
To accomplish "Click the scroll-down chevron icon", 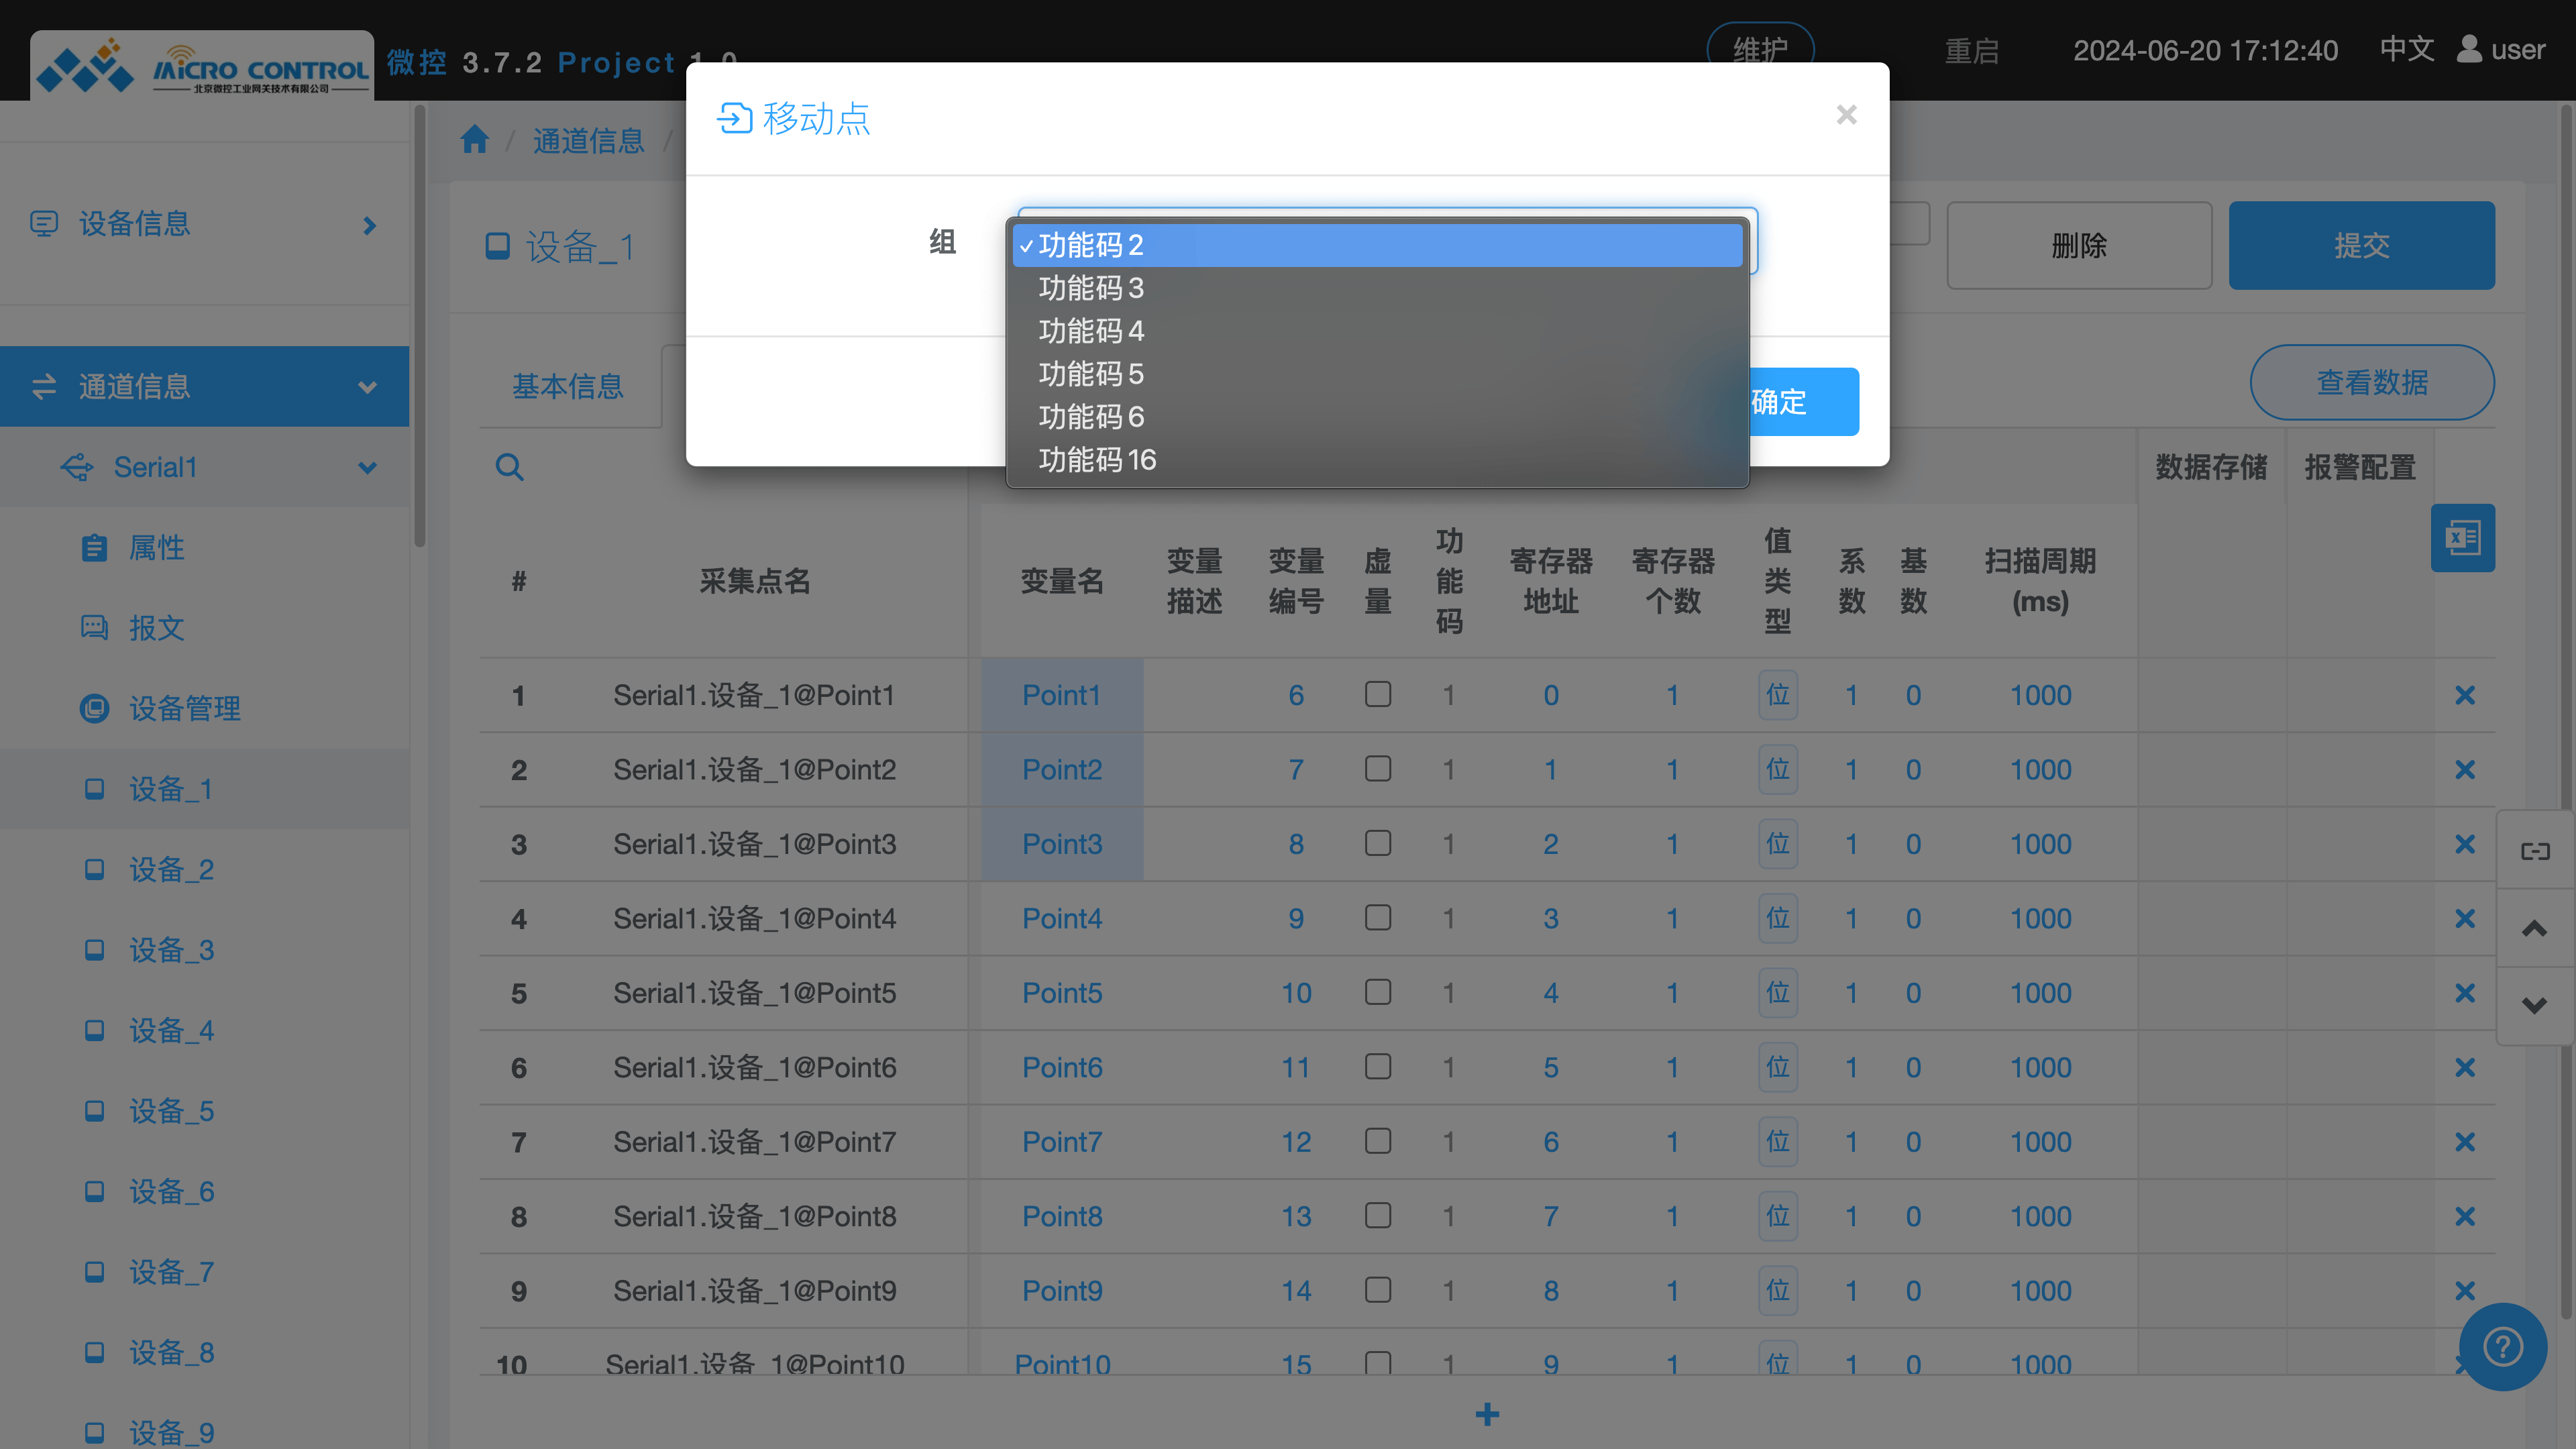I will pyautogui.click(x=2534, y=1005).
